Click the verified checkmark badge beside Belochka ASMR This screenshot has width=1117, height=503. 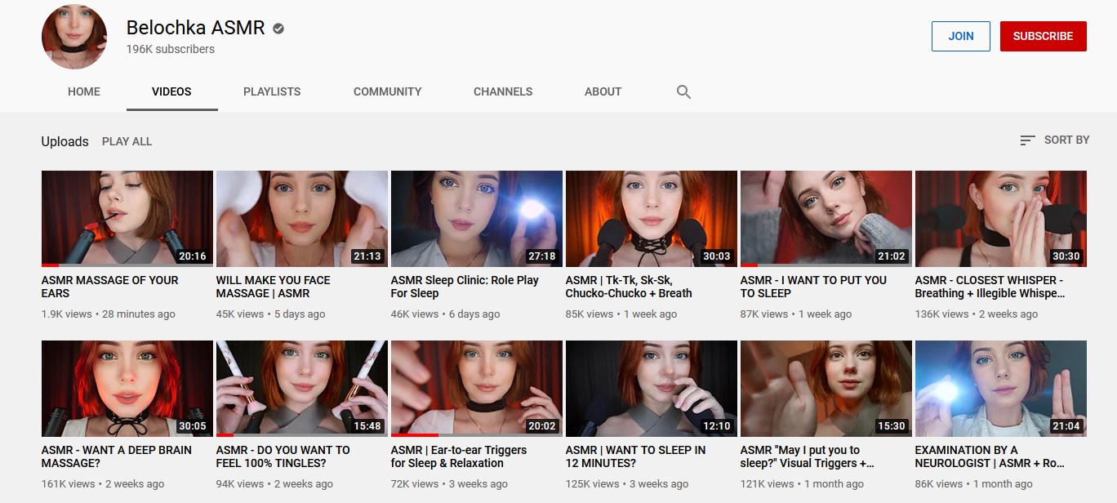pos(278,29)
